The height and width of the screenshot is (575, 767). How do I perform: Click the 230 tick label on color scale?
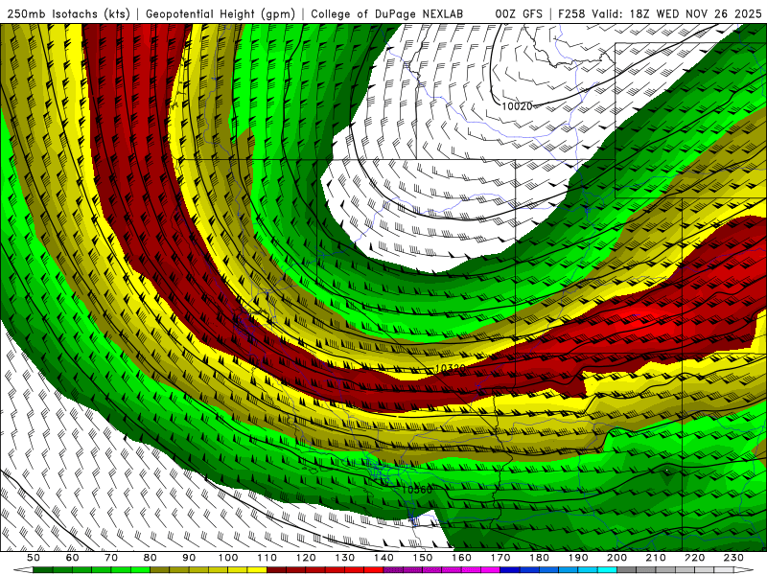point(733,558)
